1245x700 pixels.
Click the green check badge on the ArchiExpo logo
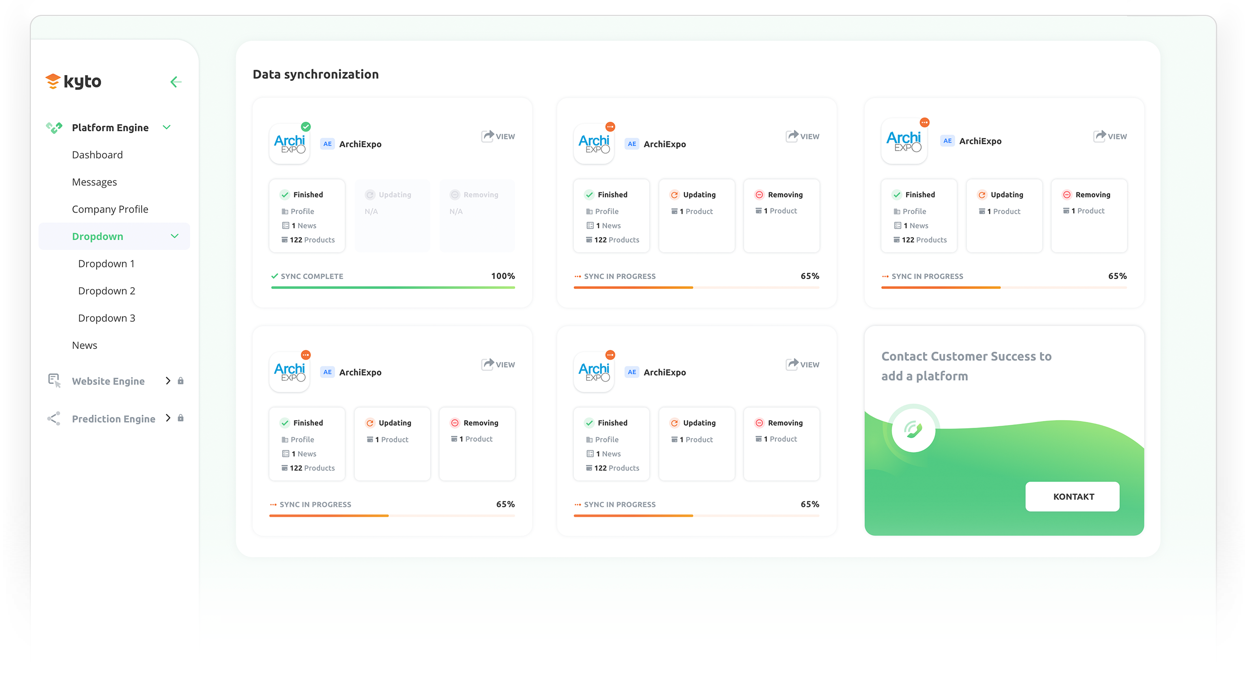click(x=306, y=127)
